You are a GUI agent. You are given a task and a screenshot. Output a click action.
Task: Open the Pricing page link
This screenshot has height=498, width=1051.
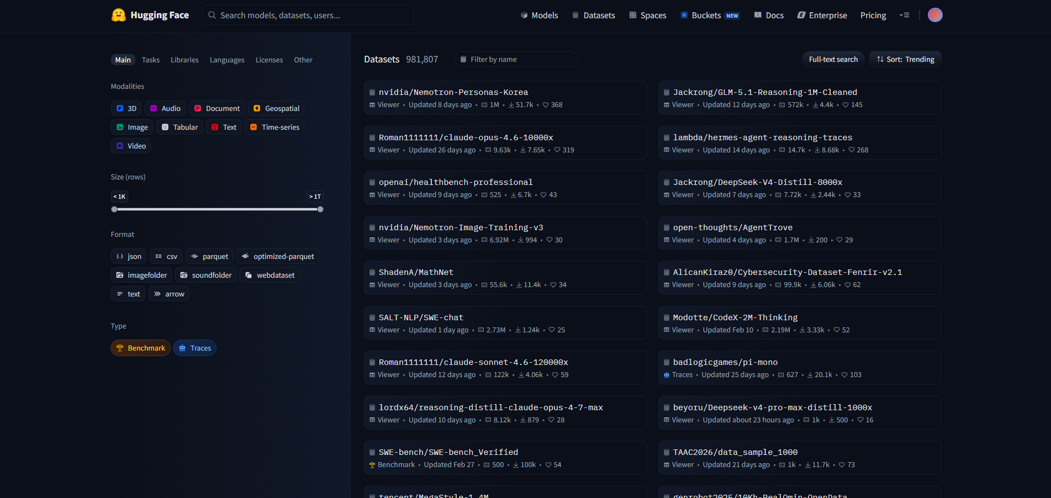pyautogui.click(x=873, y=15)
